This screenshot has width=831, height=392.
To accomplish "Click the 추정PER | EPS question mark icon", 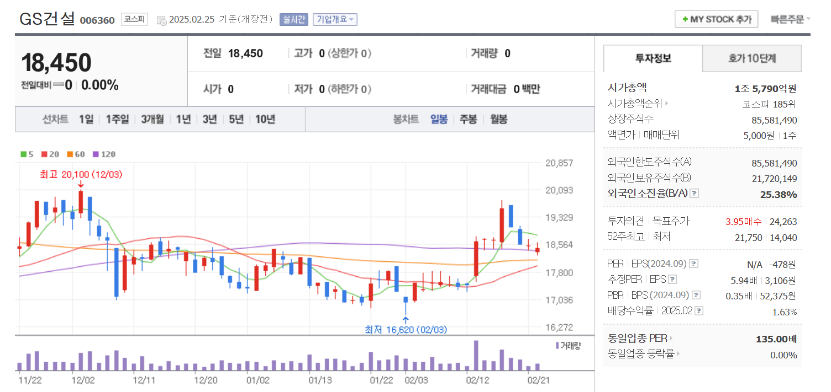I will pos(672,279).
